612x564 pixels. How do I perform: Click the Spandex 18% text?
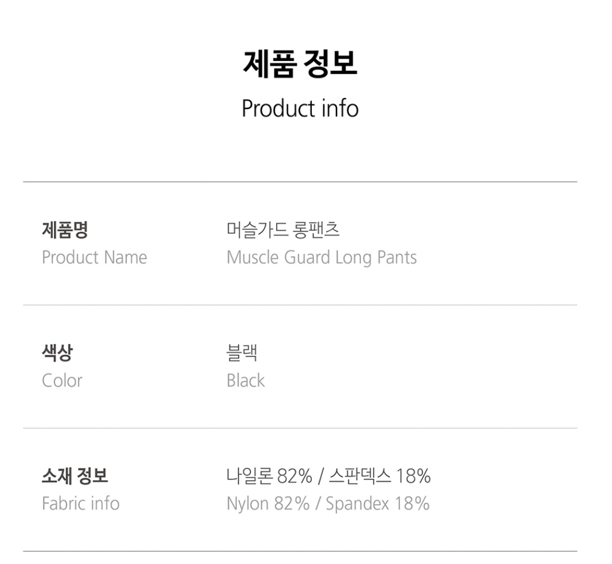point(378,504)
